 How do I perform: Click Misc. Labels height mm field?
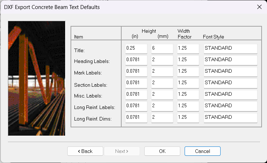[162, 94]
